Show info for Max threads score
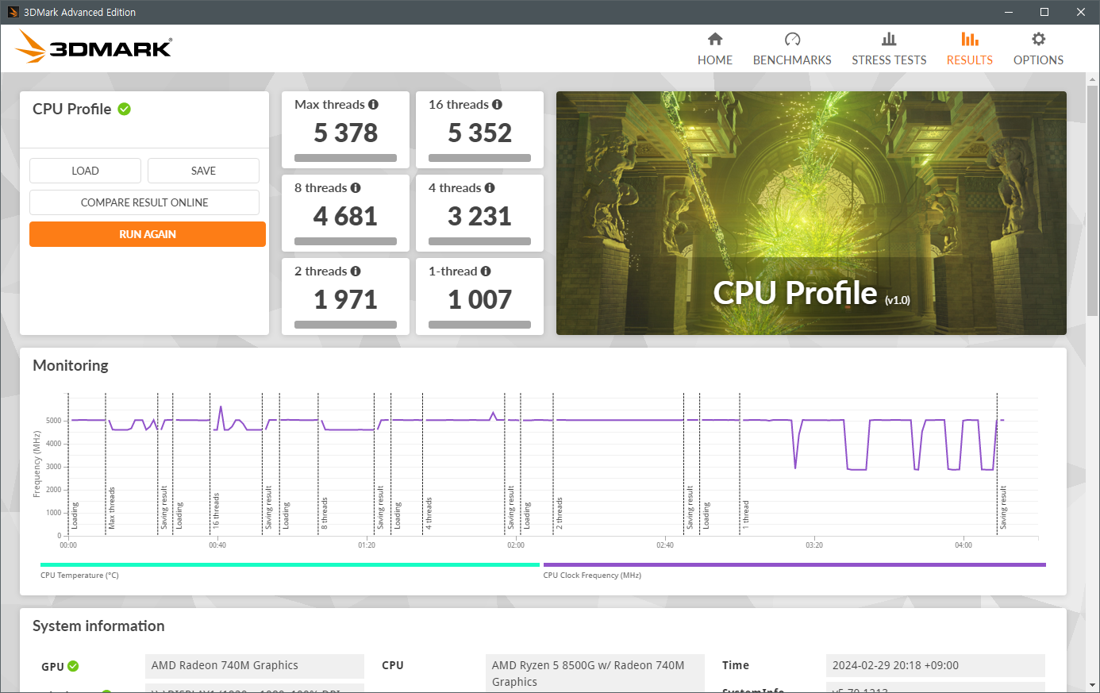 coord(373,105)
